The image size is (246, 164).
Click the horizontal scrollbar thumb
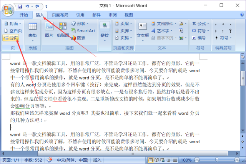coord(133,154)
